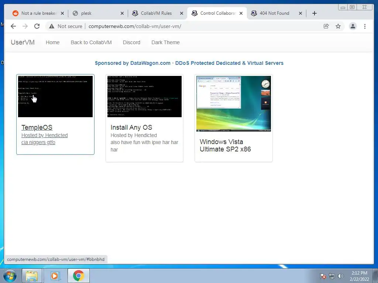Bookmark this page with the star icon

coord(338,26)
